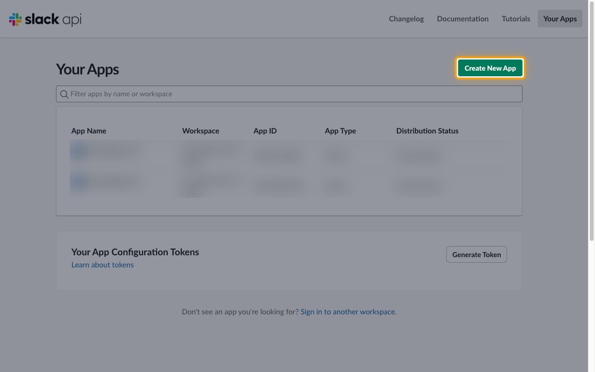Click the Distribution Status column header
The image size is (595, 372).
[427, 131]
